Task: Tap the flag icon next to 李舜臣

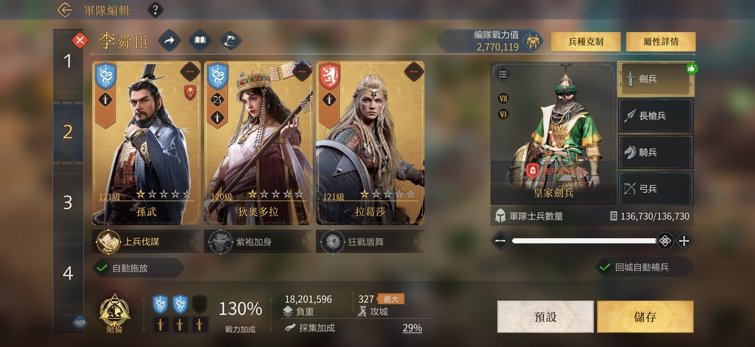Action: 230,41
